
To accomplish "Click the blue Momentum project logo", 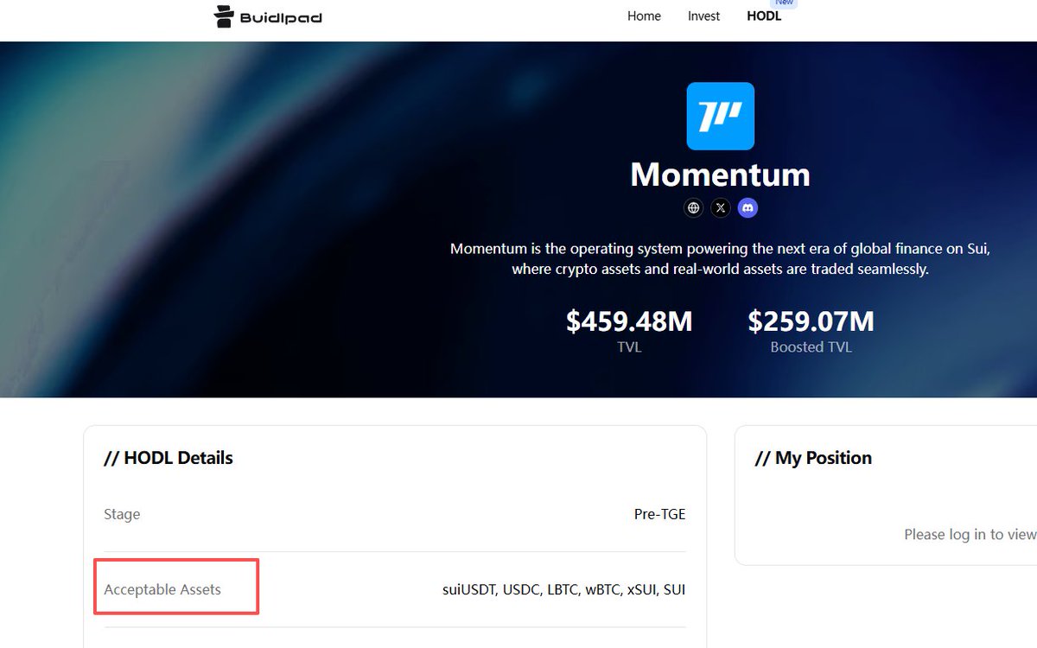I will [720, 116].
